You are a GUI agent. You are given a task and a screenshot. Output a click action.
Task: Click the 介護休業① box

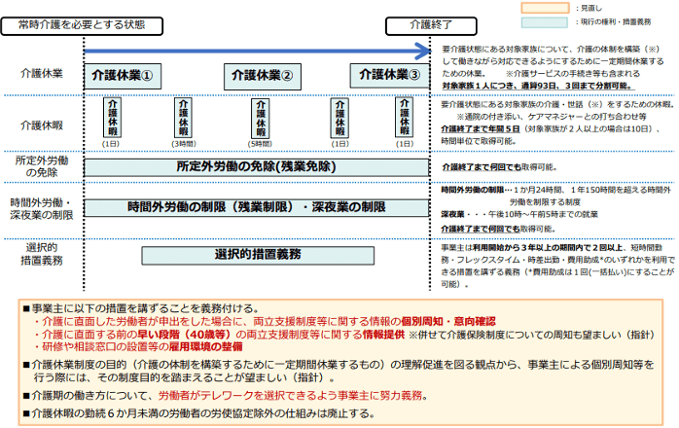coord(122,75)
